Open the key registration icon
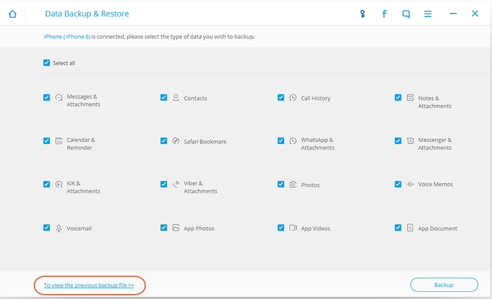The width and height of the screenshot is (492, 299). [362, 14]
